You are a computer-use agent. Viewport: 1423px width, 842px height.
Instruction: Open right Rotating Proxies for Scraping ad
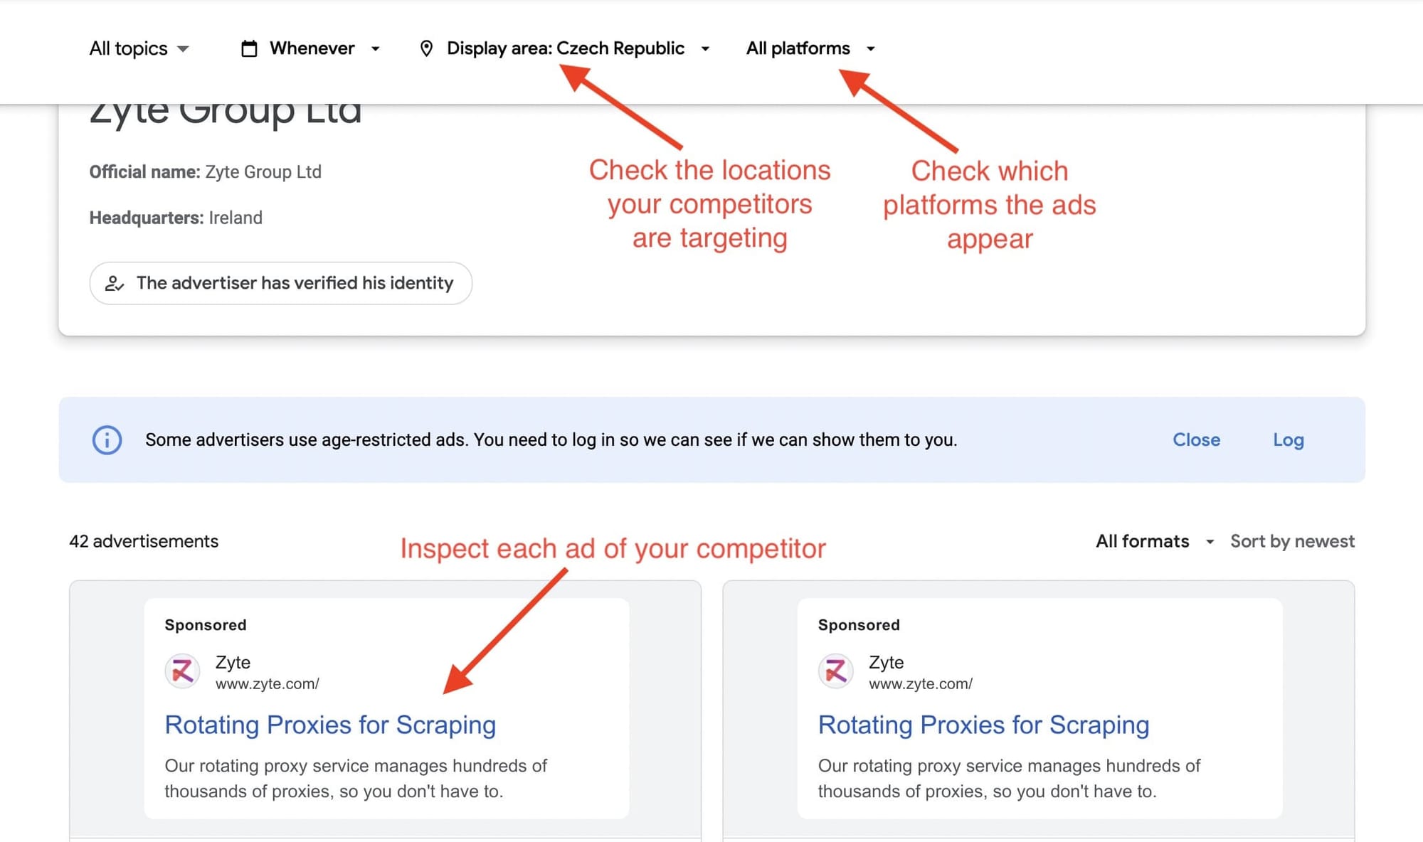coord(983,725)
